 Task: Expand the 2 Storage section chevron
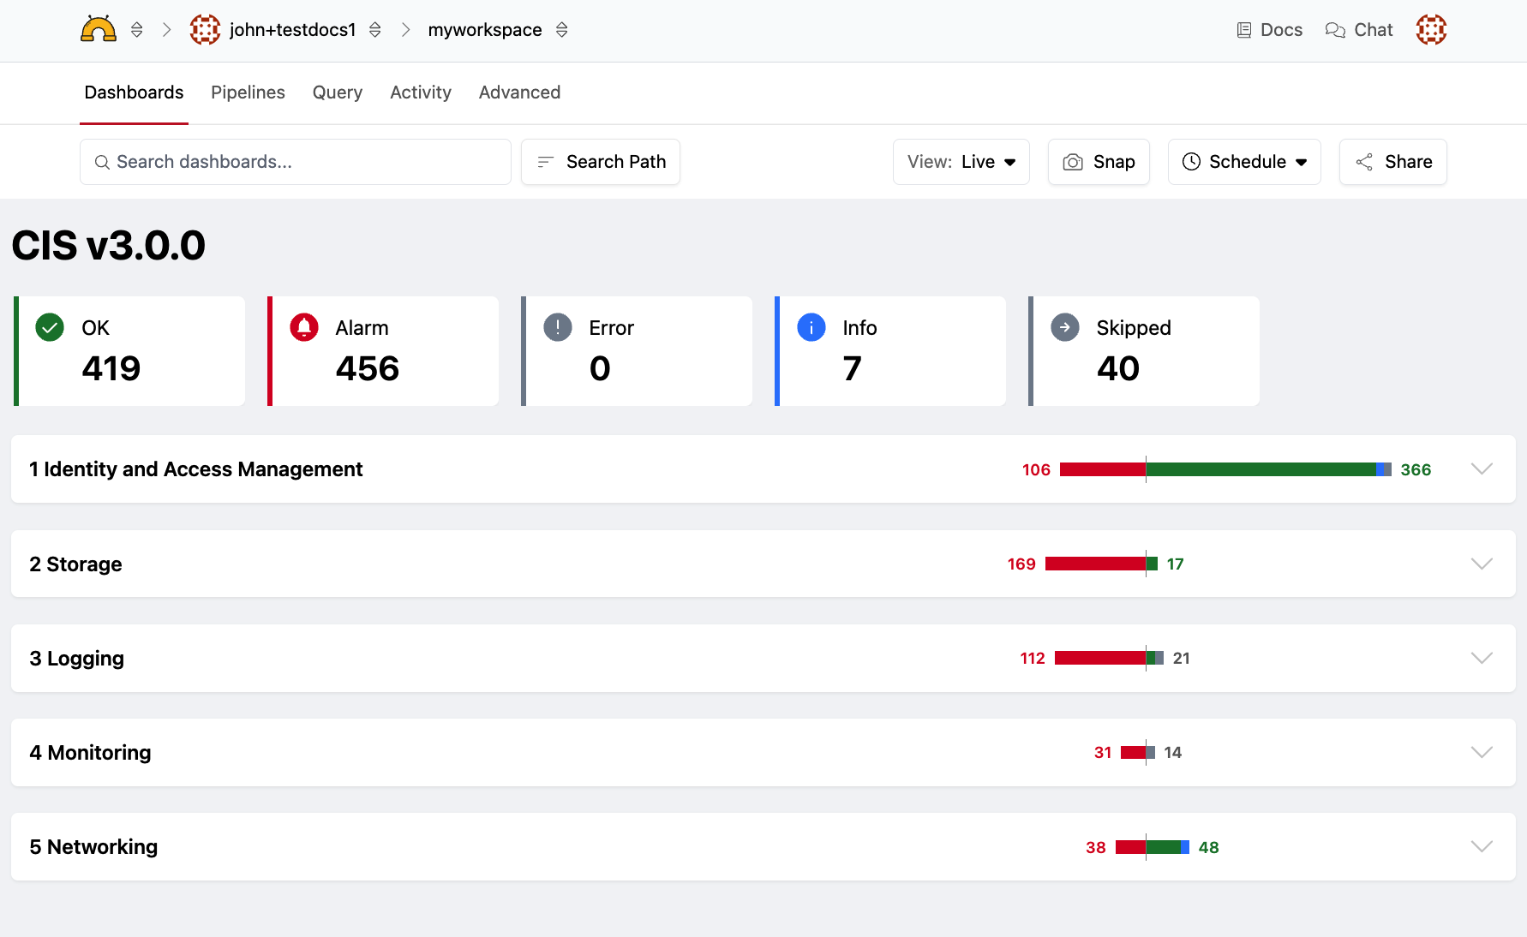pos(1482,564)
